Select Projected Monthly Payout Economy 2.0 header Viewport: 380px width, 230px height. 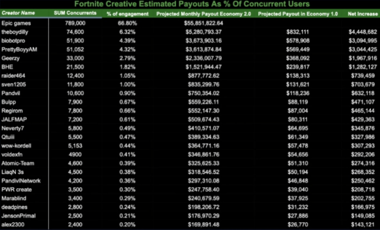203,14
